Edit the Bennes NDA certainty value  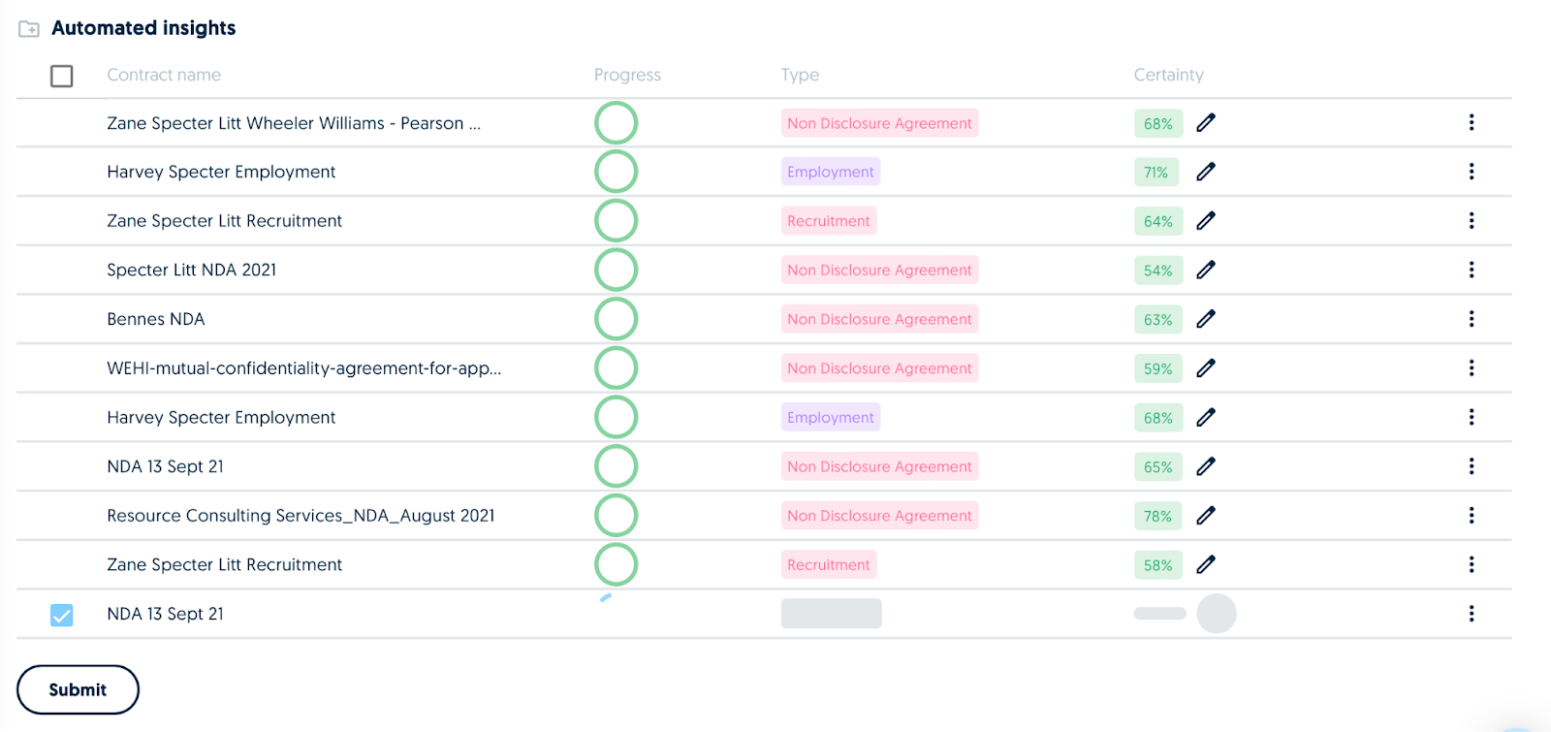(x=1205, y=319)
